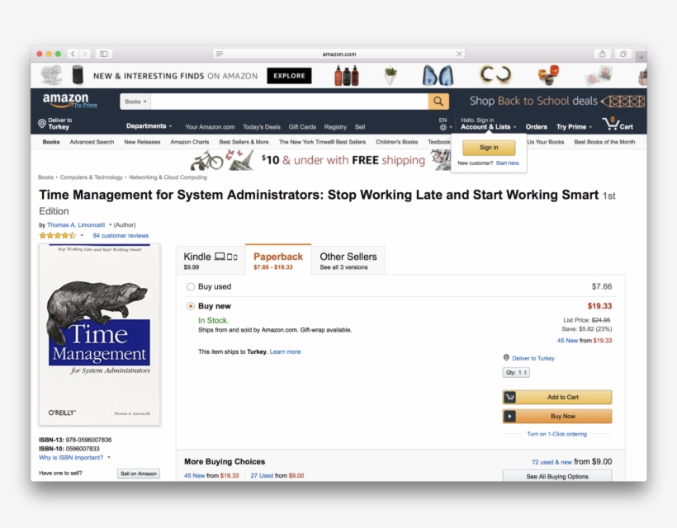The width and height of the screenshot is (677, 528).
Task: Click the Amazon search text field
Action: (289, 101)
